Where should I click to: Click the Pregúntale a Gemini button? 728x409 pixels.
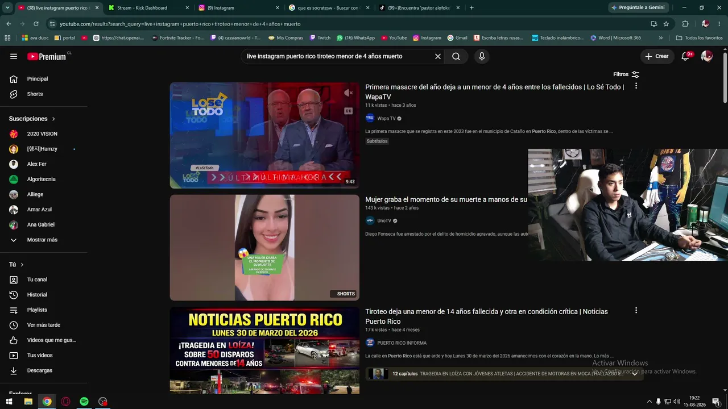[638, 8]
